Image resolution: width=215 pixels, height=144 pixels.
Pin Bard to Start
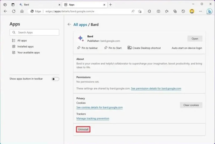(113, 48)
